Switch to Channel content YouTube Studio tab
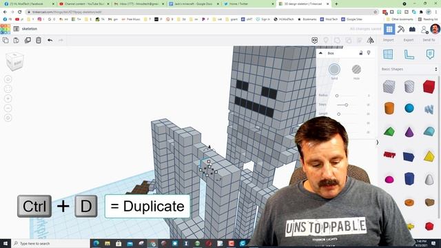The image size is (441, 248). (x=83, y=4)
